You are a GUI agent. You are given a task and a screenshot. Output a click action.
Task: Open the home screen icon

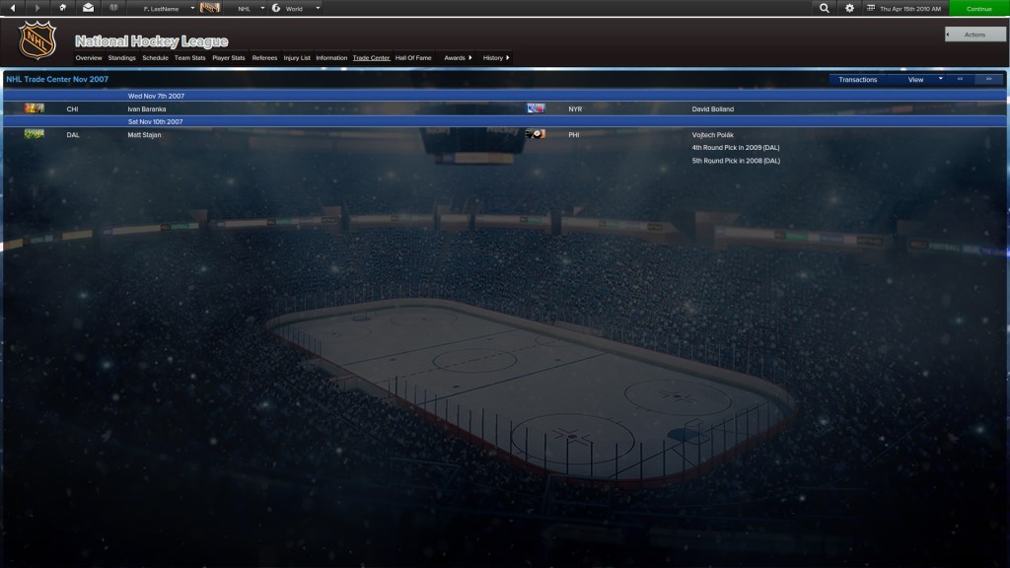[x=63, y=8]
